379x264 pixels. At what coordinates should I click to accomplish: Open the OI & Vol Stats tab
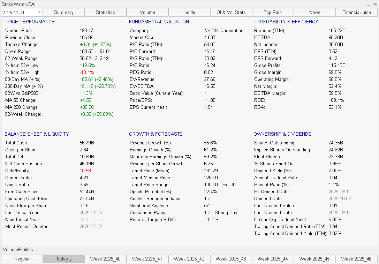point(231,12)
